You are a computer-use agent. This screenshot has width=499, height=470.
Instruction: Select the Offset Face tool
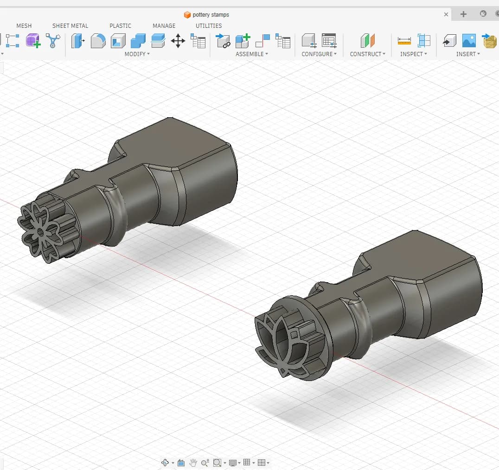(x=158, y=41)
